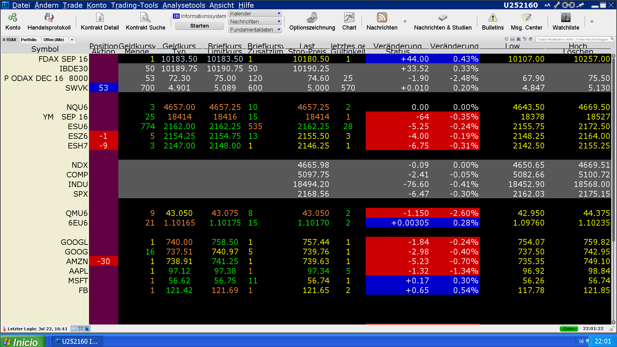The width and height of the screenshot is (617, 347).
Task: Open the Chart tool
Action: click(x=349, y=18)
